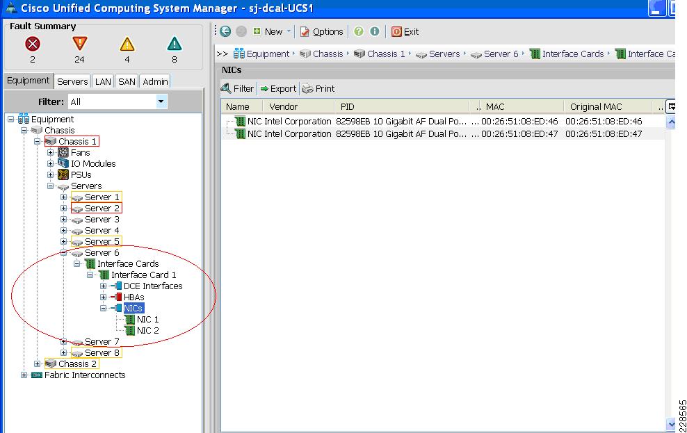Go back using the green back arrow
687x433 pixels.
pos(225,31)
